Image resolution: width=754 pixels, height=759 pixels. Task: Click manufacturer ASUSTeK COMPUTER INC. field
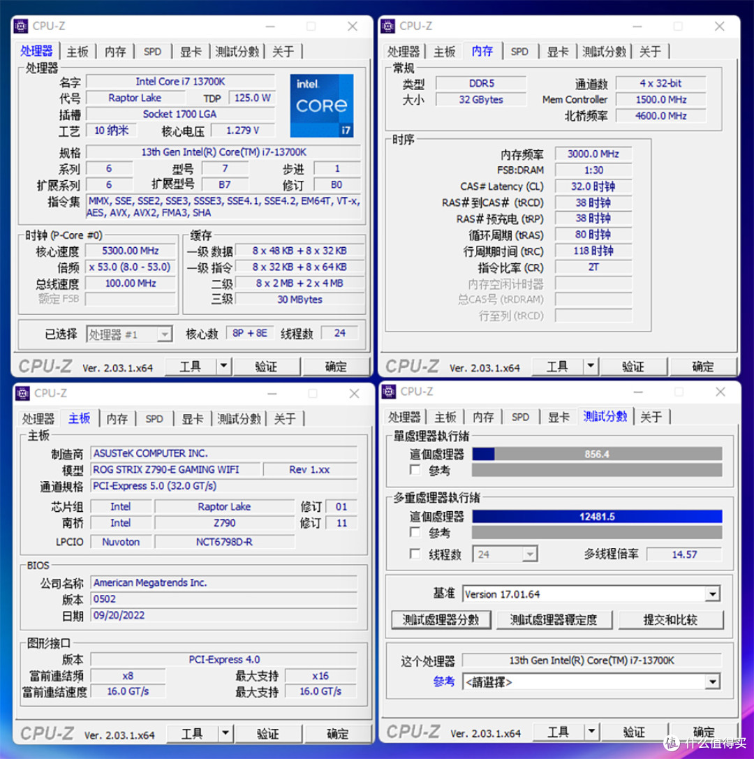coord(224,453)
